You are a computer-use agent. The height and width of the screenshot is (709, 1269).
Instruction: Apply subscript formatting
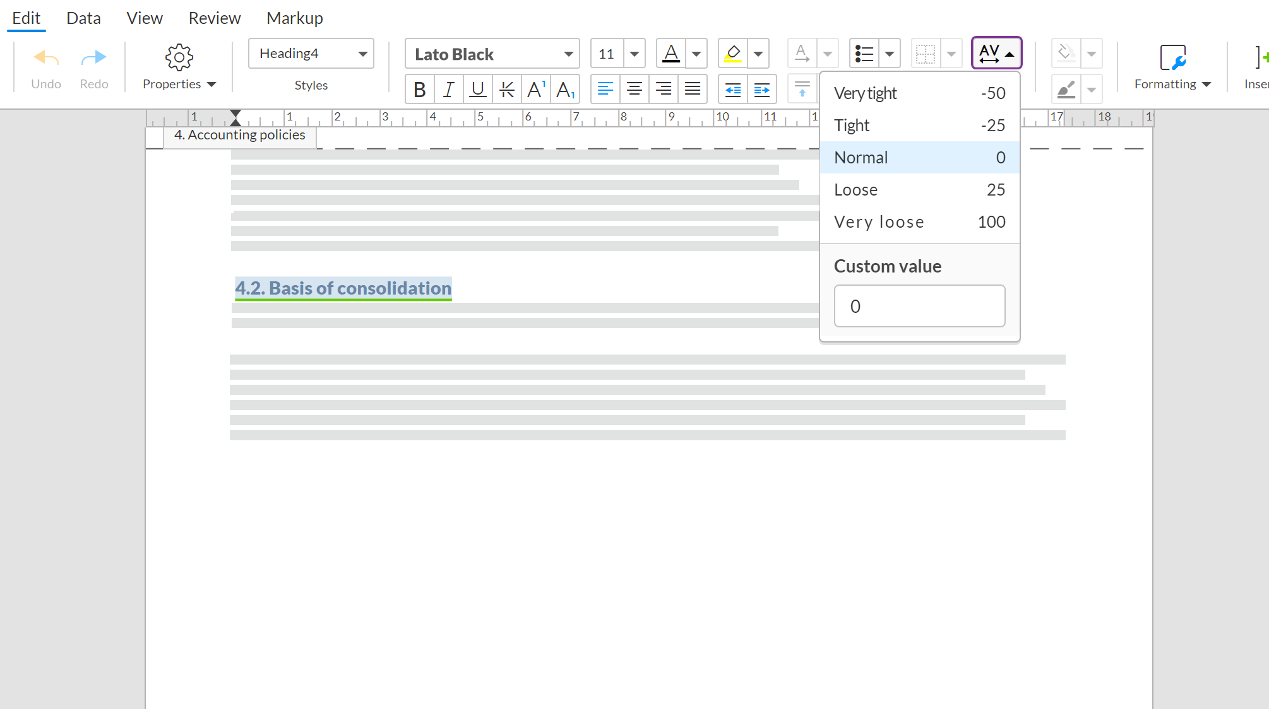(565, 90)
